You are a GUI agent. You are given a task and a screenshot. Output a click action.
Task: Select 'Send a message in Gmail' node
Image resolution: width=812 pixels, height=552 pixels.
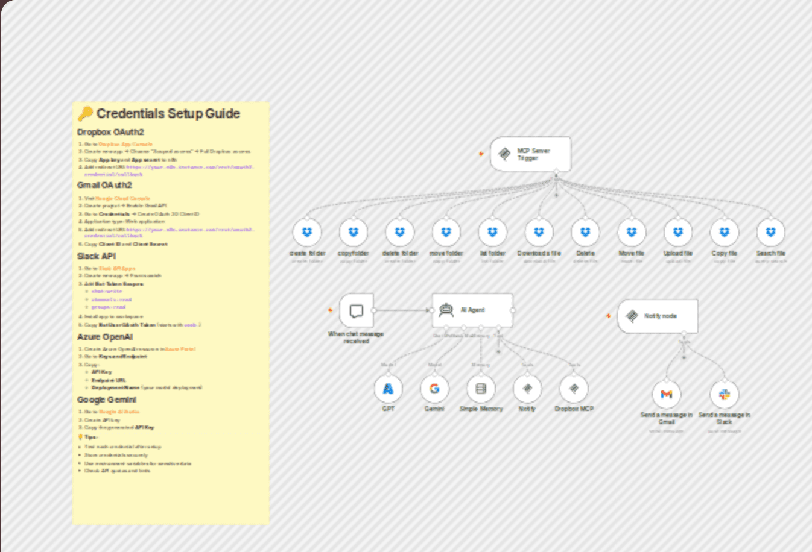(667, 395)
